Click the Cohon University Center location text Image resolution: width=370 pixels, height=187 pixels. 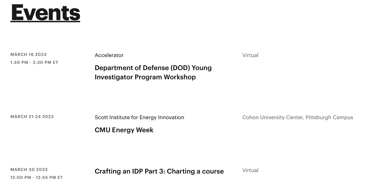click(x=273, y=117)
